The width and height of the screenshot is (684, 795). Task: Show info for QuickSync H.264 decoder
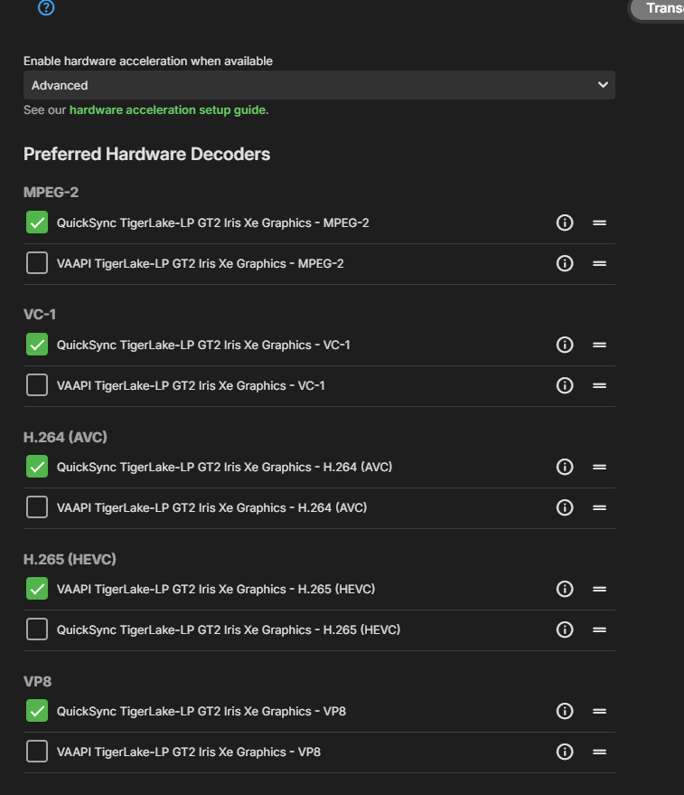coord(565,467)
